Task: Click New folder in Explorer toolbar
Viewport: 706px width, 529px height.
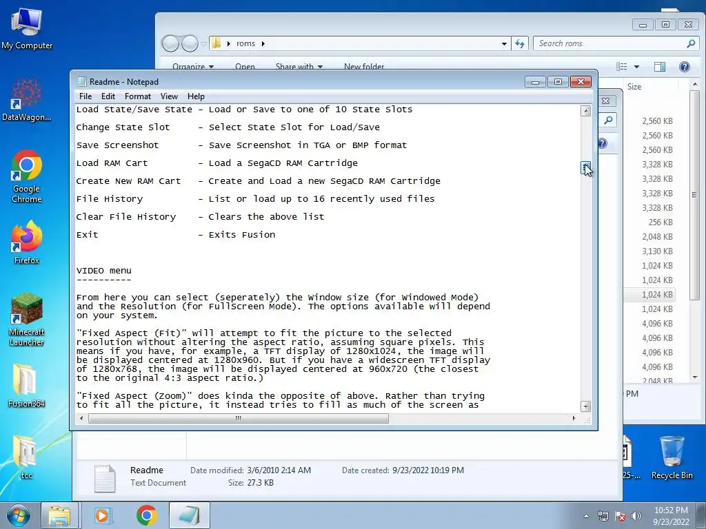Action: click(x=364, y=67)
